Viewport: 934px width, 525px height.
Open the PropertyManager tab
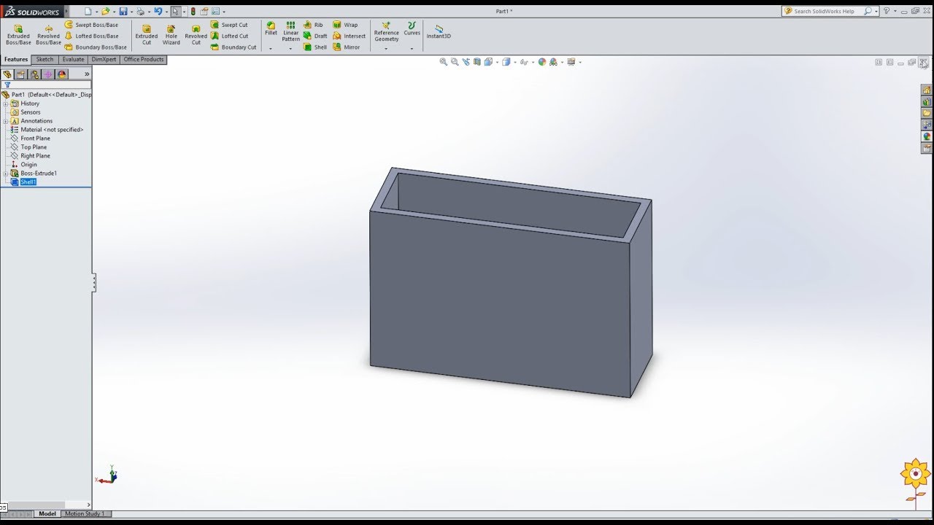[x=21, y=74]
